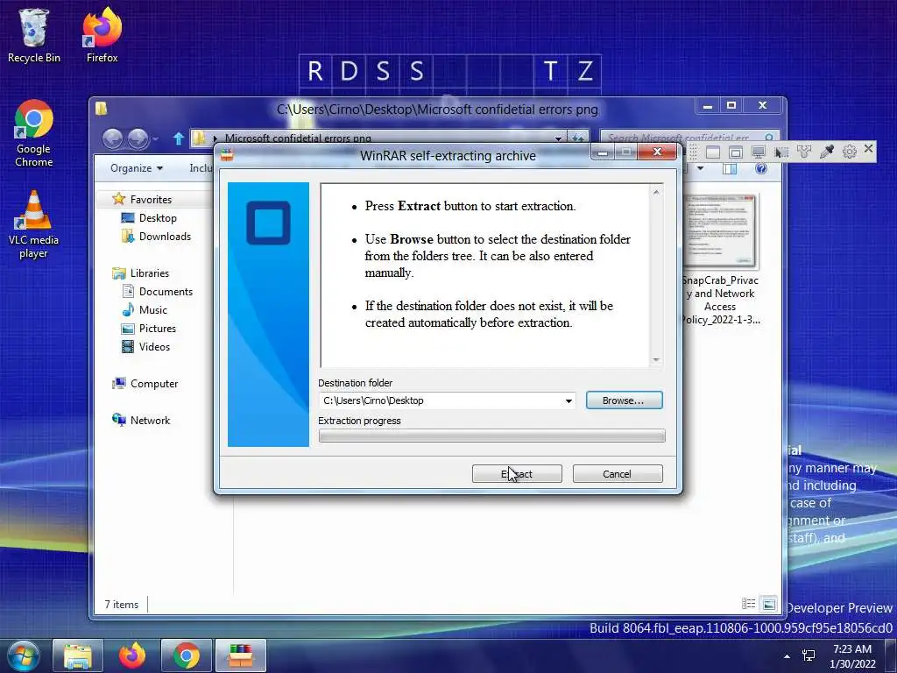Select the Google Chrome desktop shortcut
Image resolution: width=897 pixels, height=673 pixels.
point(34,133)
